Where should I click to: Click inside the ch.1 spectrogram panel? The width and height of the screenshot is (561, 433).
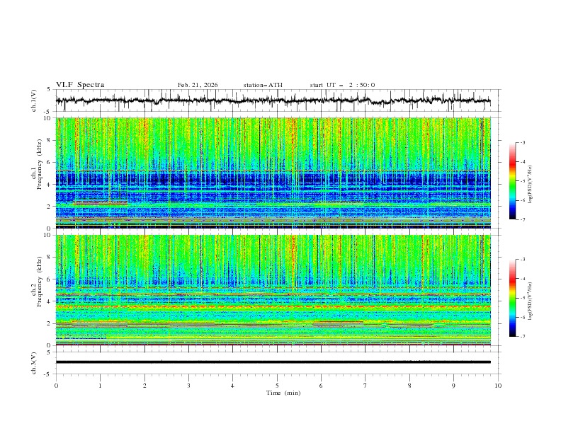pyautogui.click(x=273, y=173)
